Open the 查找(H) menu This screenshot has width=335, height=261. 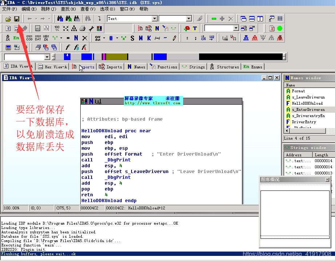point(68,9)
